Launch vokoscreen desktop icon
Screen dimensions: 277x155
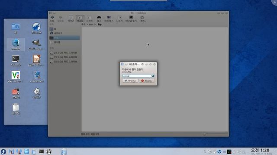[37, 77]
